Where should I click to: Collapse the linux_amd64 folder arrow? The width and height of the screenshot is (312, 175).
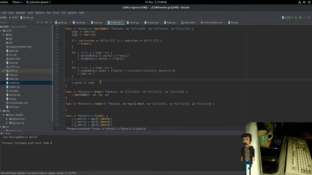pyautogui.click(x=3, y=115)
